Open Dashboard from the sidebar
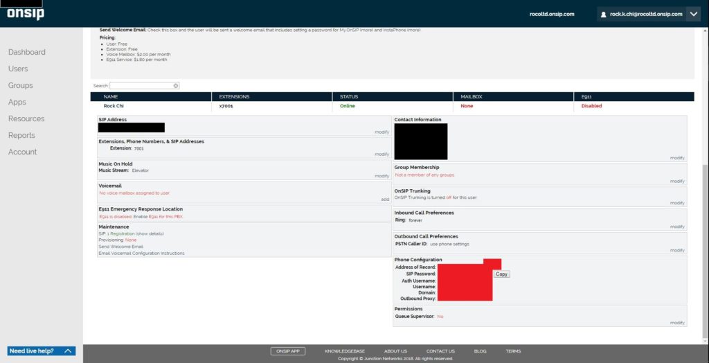The height and width of the screenshot is (363, 709). 27,52
